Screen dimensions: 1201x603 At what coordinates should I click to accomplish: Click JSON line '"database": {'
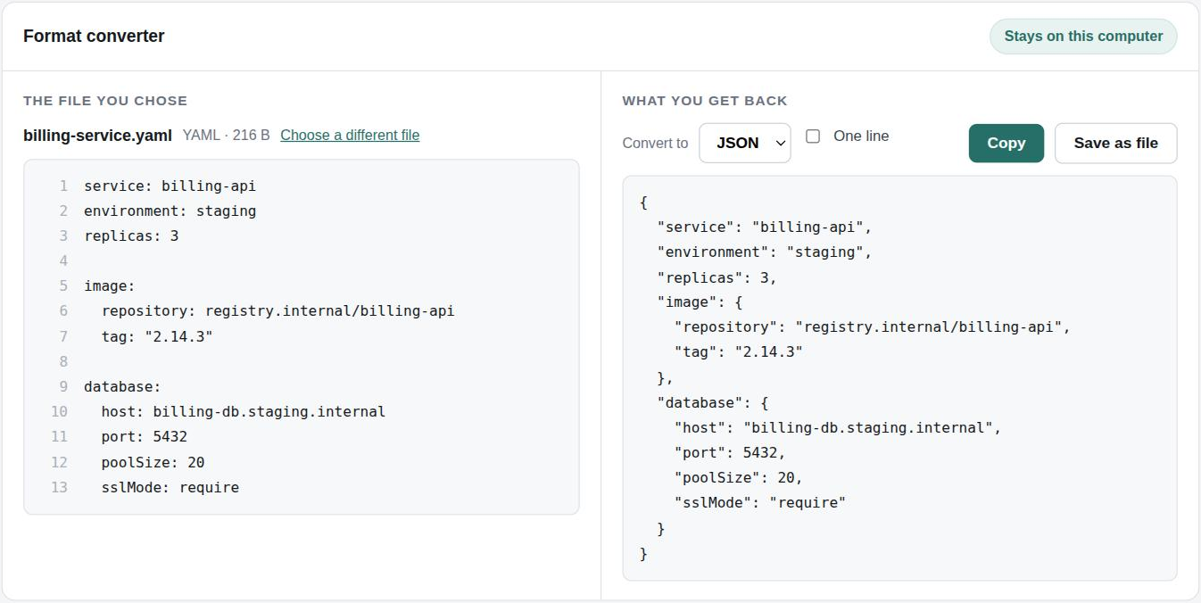[713, 403]
